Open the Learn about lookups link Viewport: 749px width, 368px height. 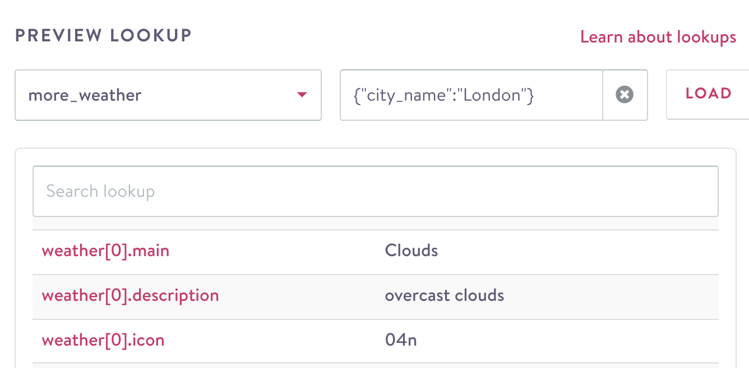(658, 37)
